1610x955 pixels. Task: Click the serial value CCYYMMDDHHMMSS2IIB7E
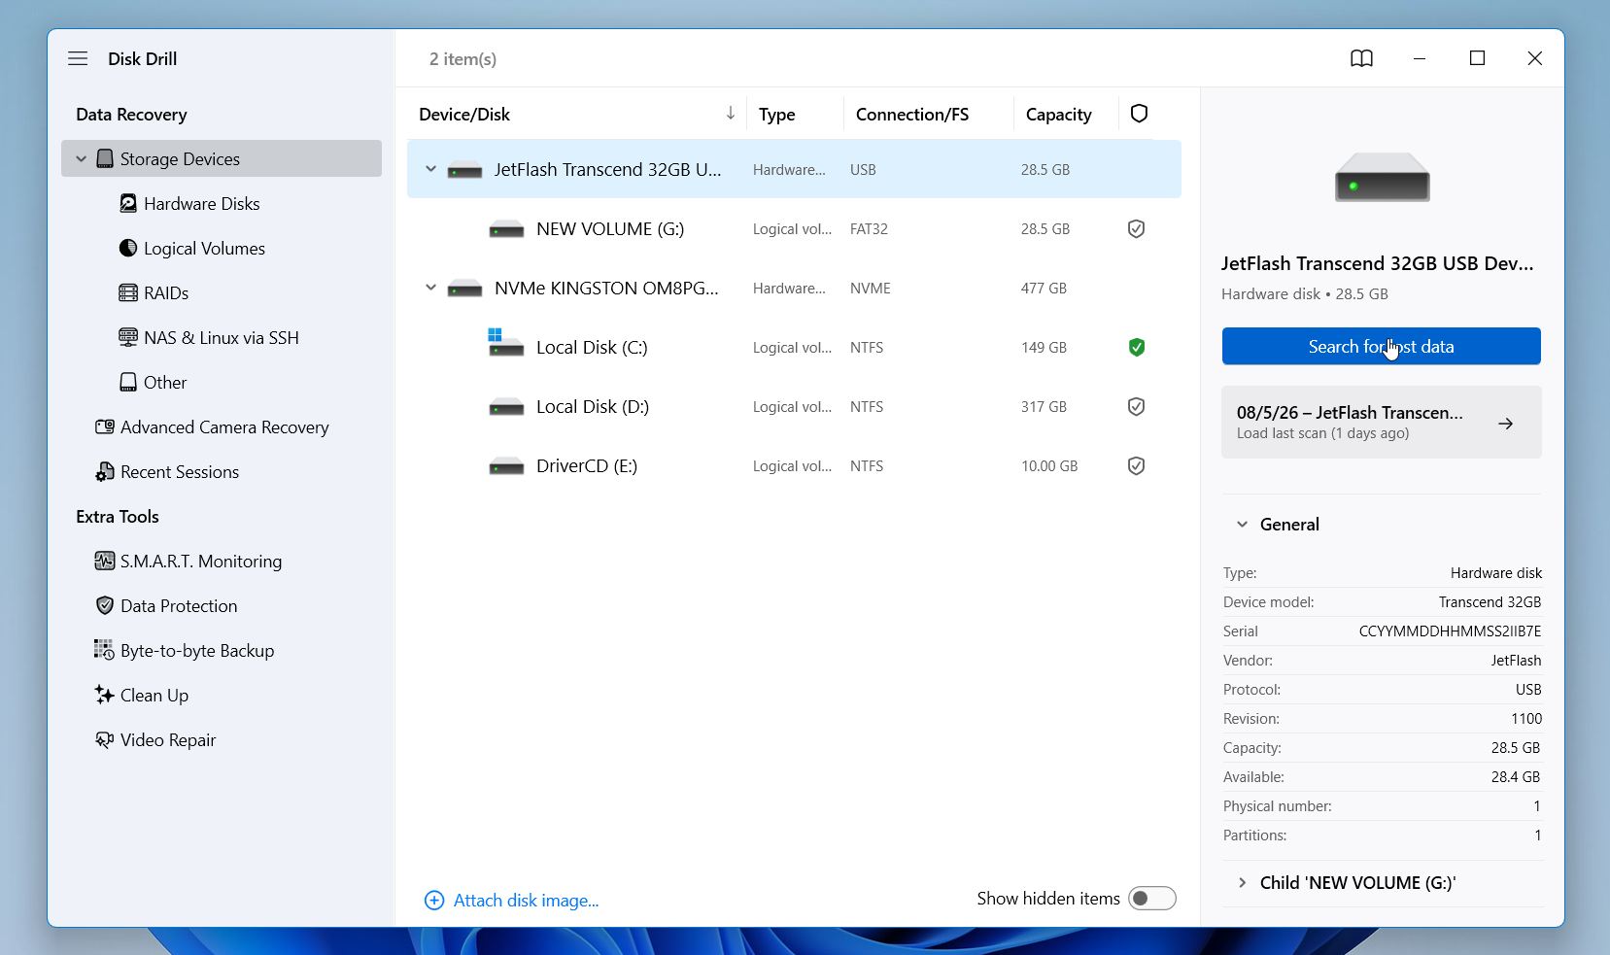click(x=1450, y=631)
